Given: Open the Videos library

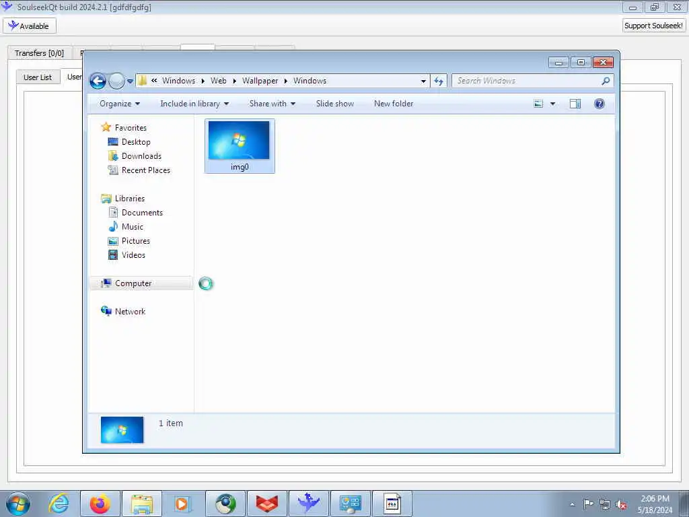Looking at the screenshot, I should point(133,255).
